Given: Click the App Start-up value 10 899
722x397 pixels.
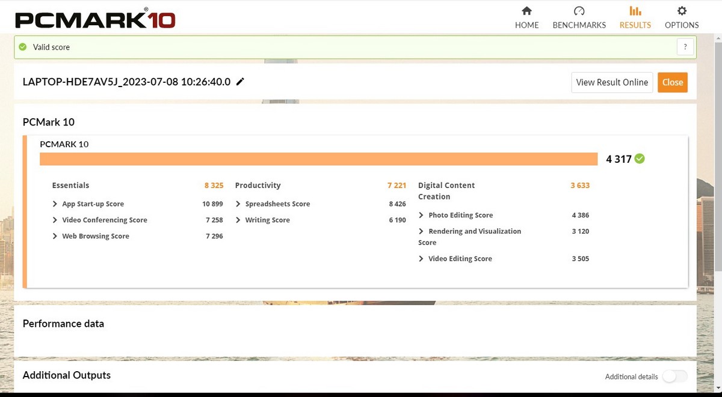Looking at the screenshot, I should pos(212,204).
